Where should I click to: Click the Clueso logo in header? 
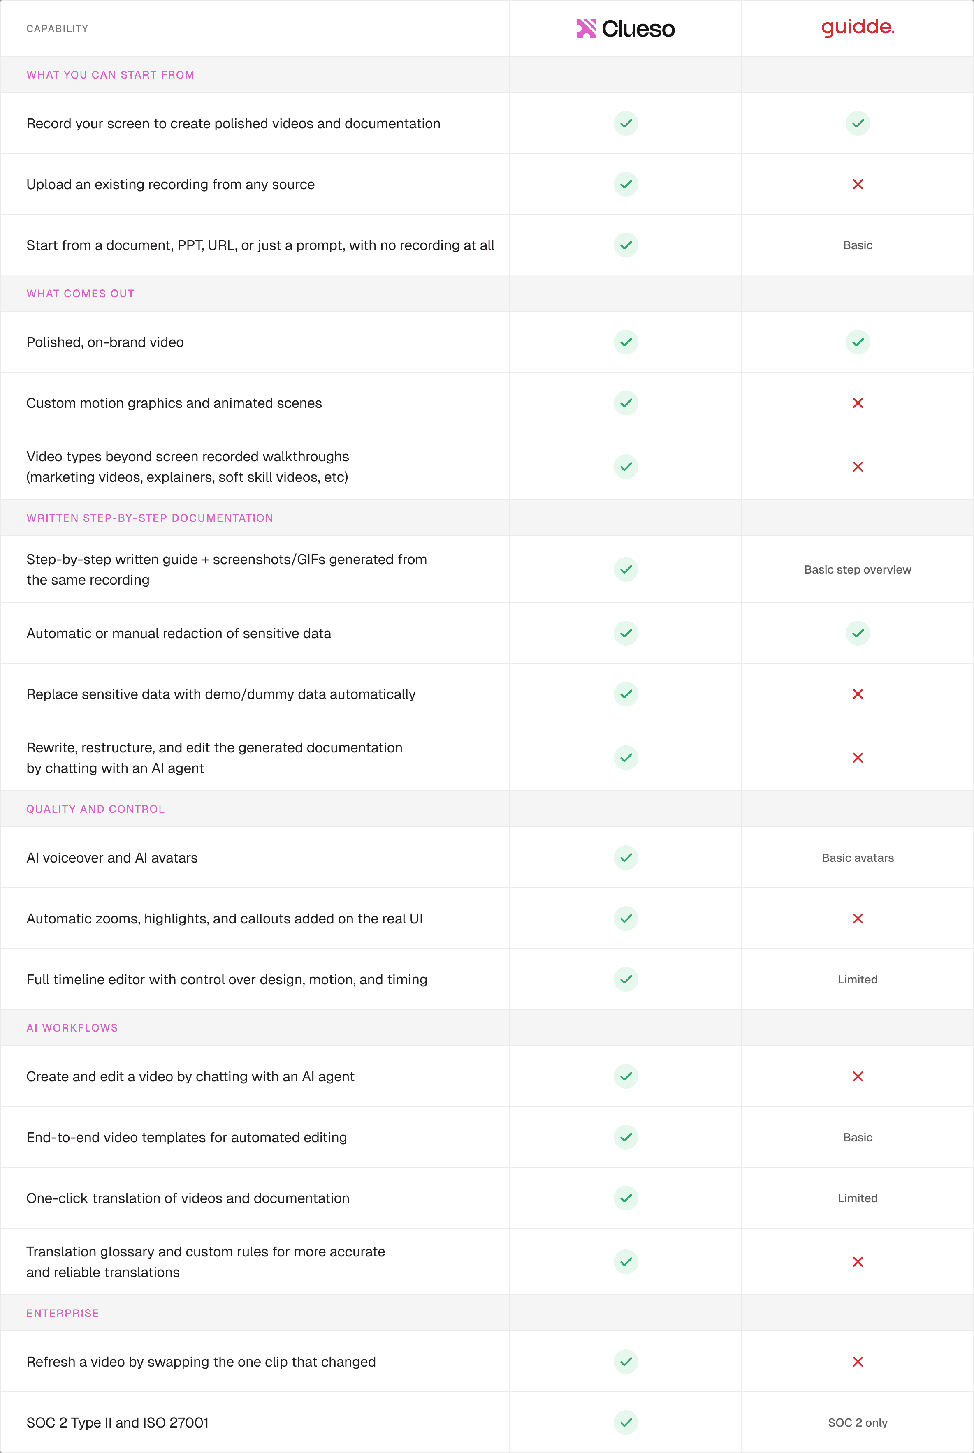click(x=626, y=28)
